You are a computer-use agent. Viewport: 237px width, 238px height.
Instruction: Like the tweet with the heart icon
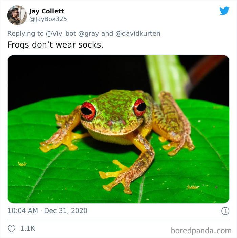point(12,229)
